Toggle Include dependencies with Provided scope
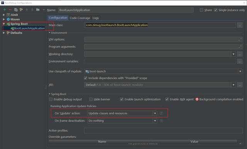247x149 pixels. pyautogui.click(x=86, y=78)
